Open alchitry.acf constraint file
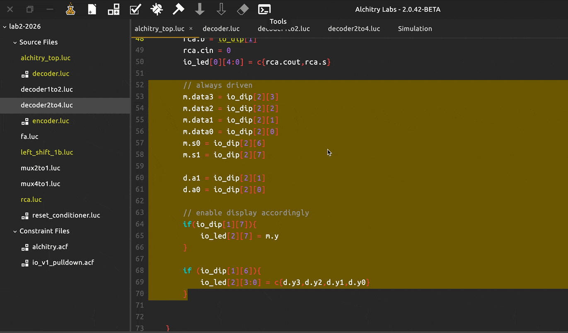568x333 pixels. pos(50,247)
